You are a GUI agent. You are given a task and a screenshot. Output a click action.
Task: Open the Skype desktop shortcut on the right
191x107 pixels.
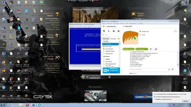185,71
